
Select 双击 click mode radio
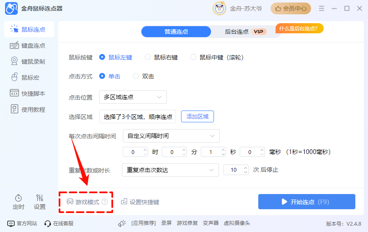coord(136,76)
